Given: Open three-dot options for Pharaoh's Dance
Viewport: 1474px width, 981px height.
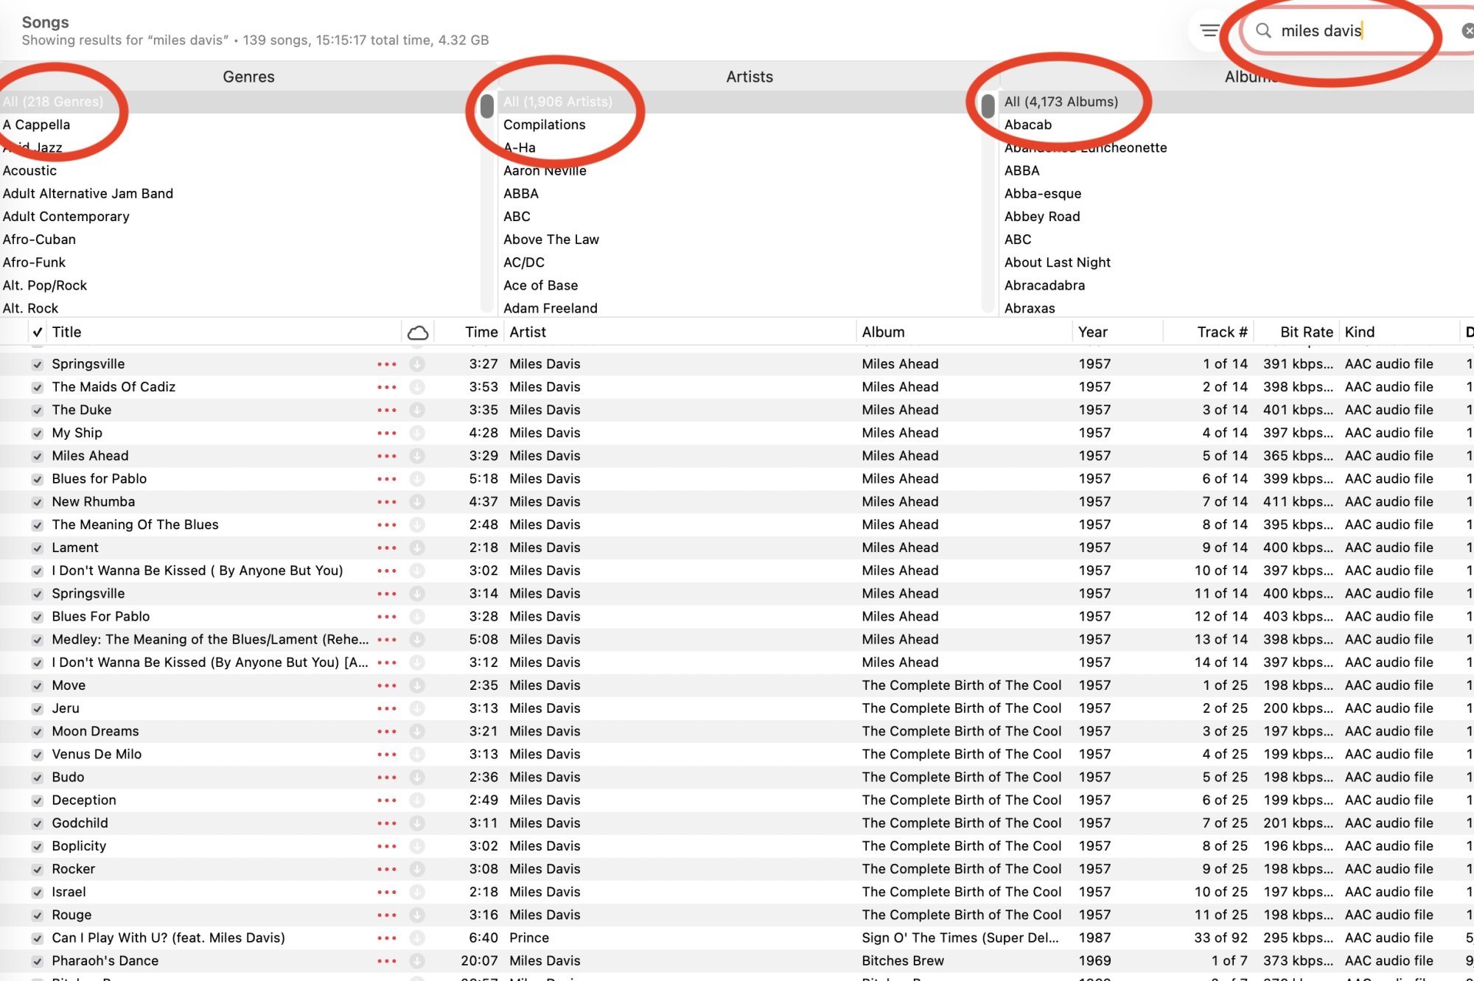Looking at the screenshot, I should [x=387, y=961].
